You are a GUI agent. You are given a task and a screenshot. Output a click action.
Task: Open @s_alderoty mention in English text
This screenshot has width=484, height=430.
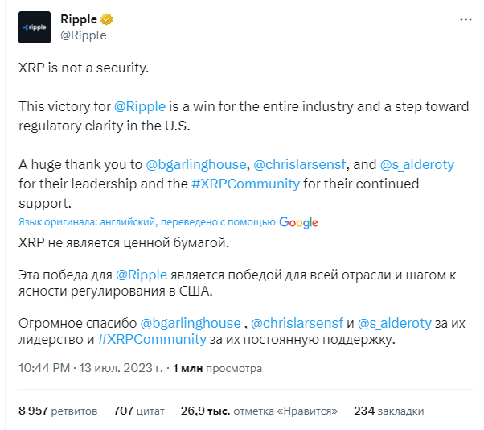click(418, 164)
